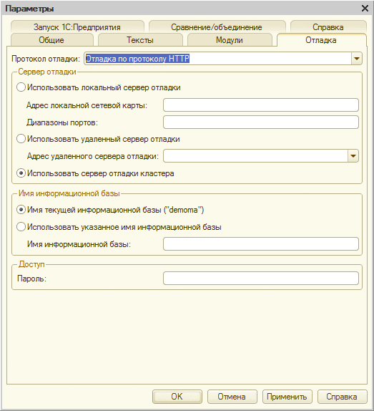Close the Параметры dialog window

click(x=365, y=9)
